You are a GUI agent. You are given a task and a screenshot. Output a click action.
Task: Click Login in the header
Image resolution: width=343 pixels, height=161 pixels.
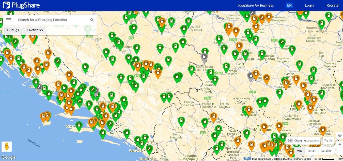pyautogui.click(x=309, y=5)
